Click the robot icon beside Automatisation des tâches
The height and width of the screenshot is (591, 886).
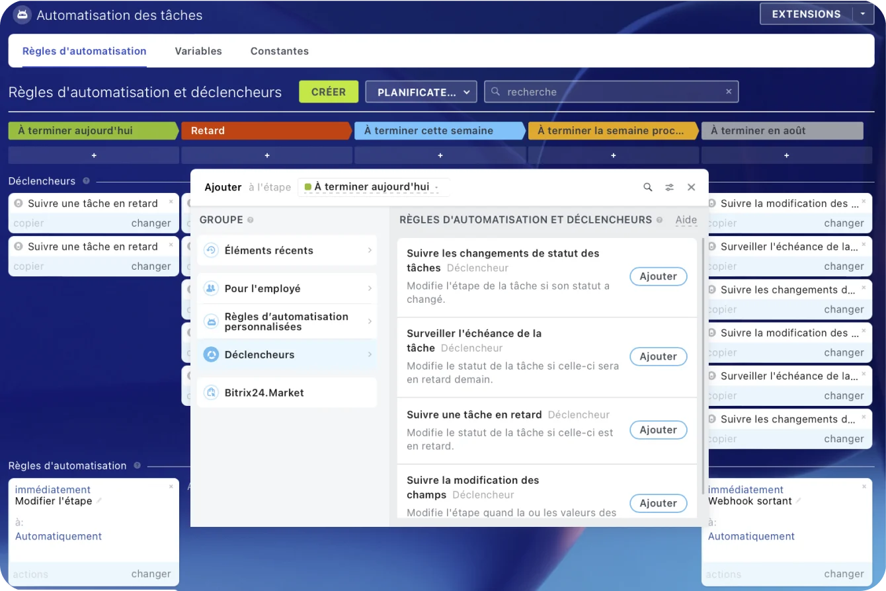[22, 15]
